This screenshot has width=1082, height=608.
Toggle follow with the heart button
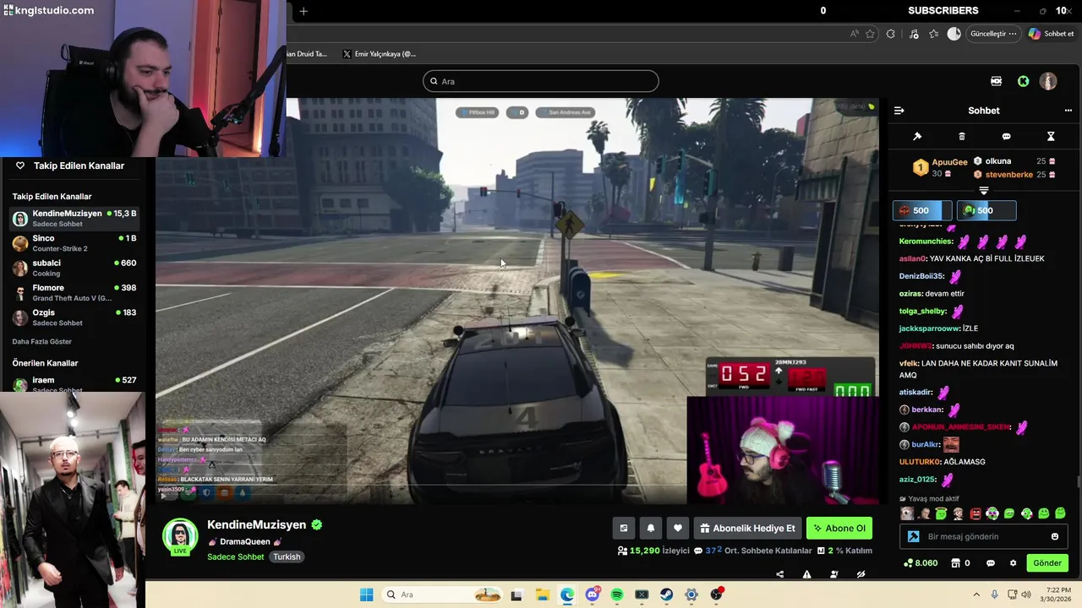678,528
